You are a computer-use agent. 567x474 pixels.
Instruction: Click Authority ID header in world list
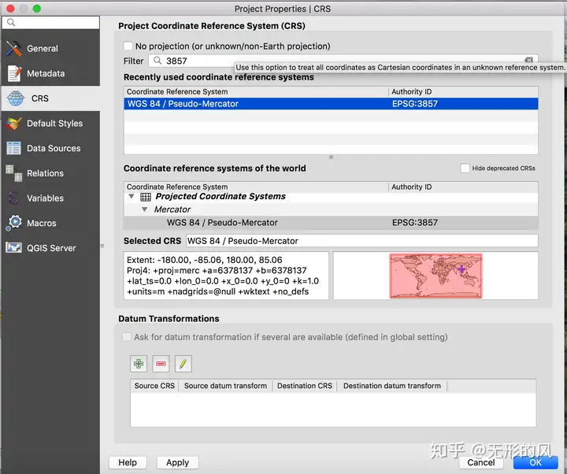(412, 187)
